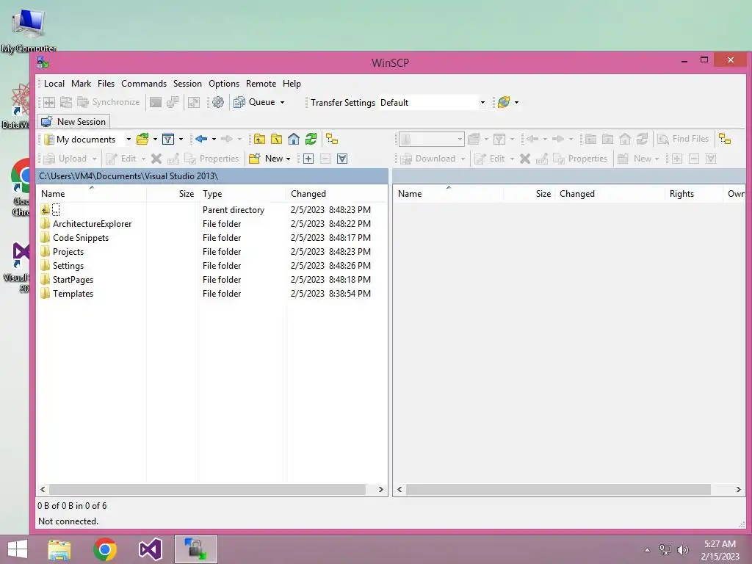Open the Preferences gear icon

click(x=217, y=102)
